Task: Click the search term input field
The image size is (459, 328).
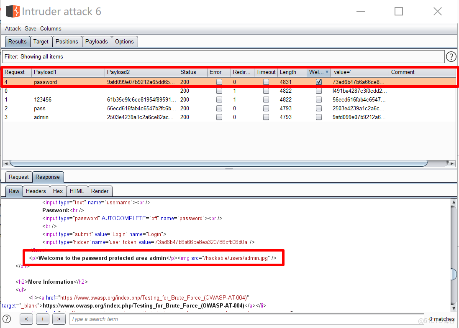Action: tap(243, 319)
